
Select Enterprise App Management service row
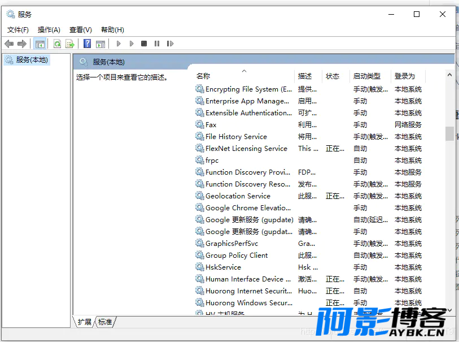click(x=309, y=101)
